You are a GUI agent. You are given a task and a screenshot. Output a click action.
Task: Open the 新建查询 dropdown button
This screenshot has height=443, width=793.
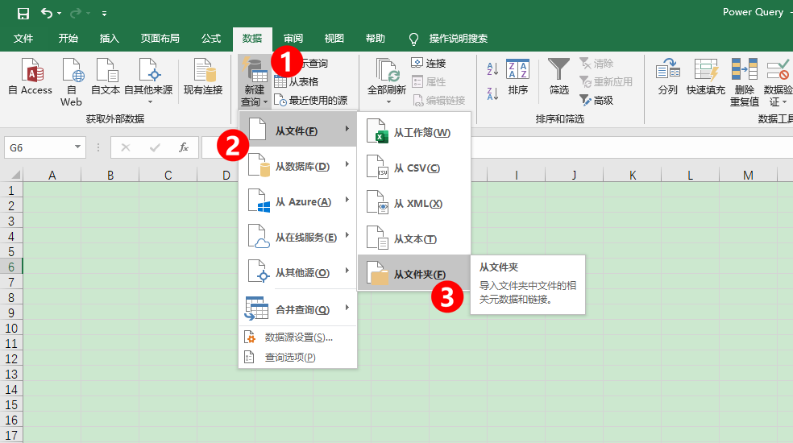click(x=254, y=82)
